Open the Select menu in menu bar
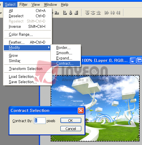The width and height of the screenshot is (142, 145). click(x=10, y=5)
